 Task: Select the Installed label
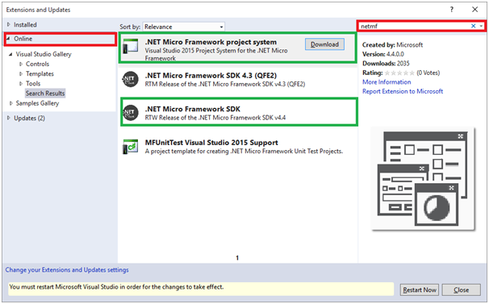click(25, 25)
